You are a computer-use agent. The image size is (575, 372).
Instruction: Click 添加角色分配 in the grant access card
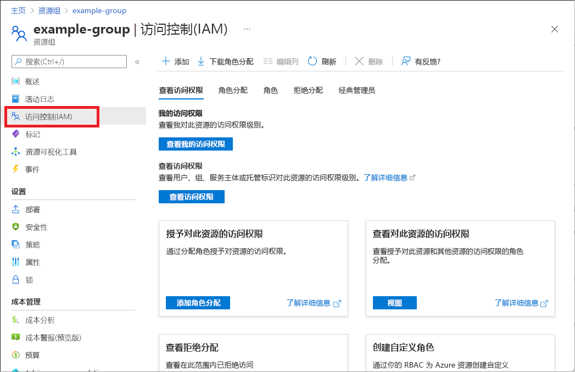(198, 303)
